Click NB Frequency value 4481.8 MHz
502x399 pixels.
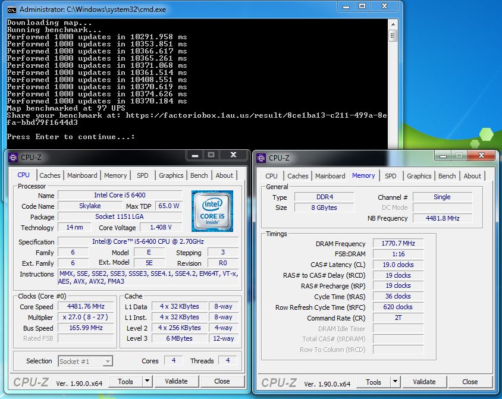[x=443, y=218]
